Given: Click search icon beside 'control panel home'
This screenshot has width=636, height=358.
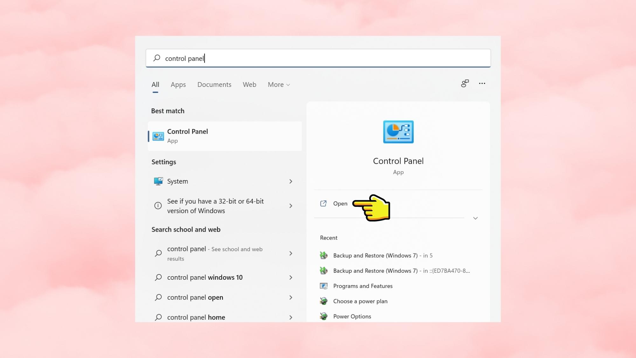Looking at the screenshot, I should [158, 317].
